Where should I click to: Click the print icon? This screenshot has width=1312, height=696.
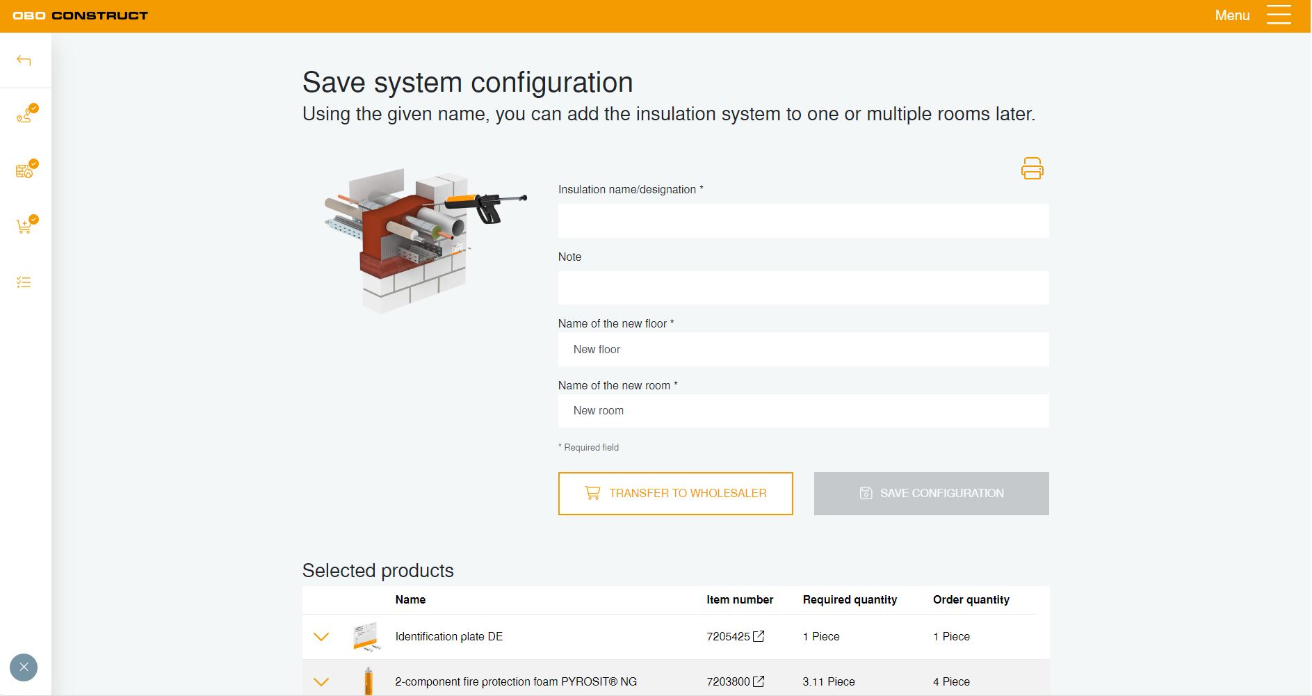pyautogui.click(x=1032, y=168)
